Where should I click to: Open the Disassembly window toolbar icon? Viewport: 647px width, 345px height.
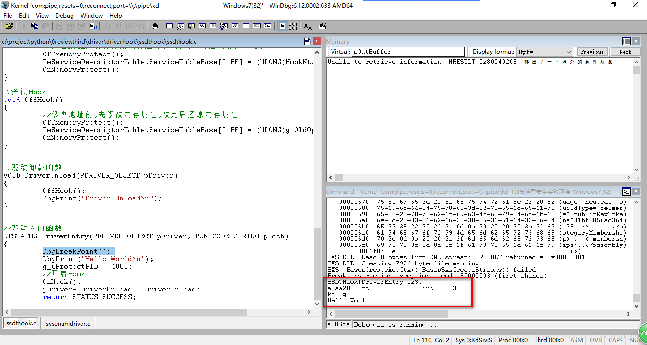pyautogui.click(x=235, y=26)
